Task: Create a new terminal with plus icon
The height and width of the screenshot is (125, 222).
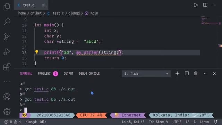Action: pos(177,74)
